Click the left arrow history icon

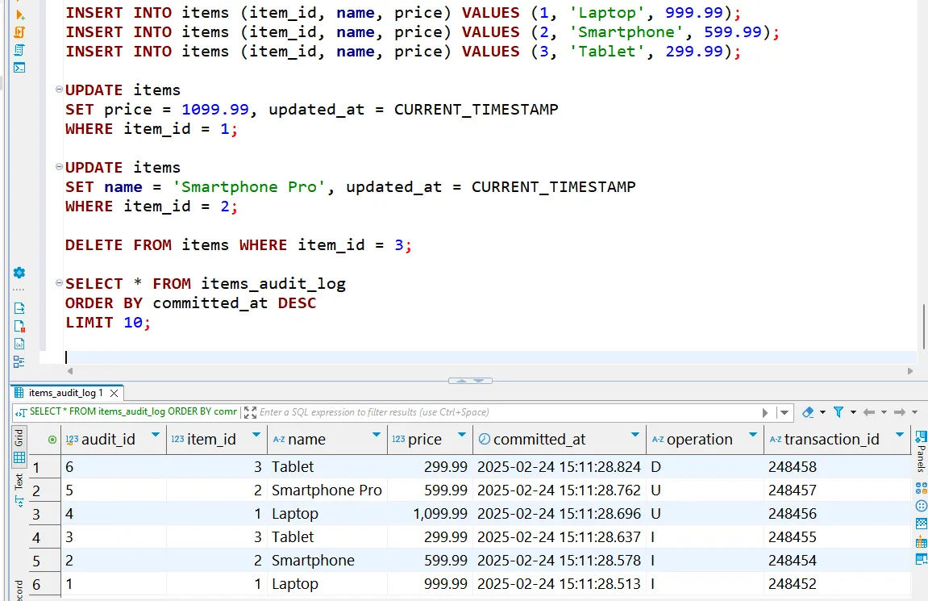[869, 412]
